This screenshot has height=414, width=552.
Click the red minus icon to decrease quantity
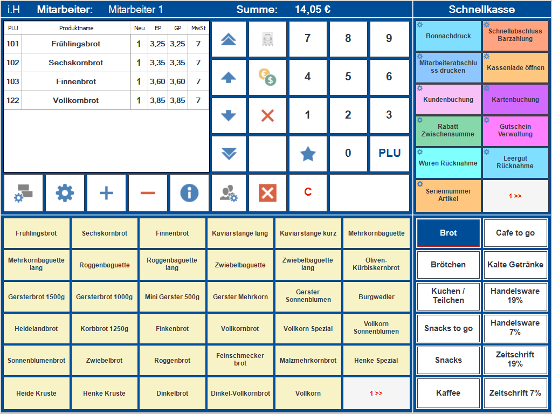point(148,193)
